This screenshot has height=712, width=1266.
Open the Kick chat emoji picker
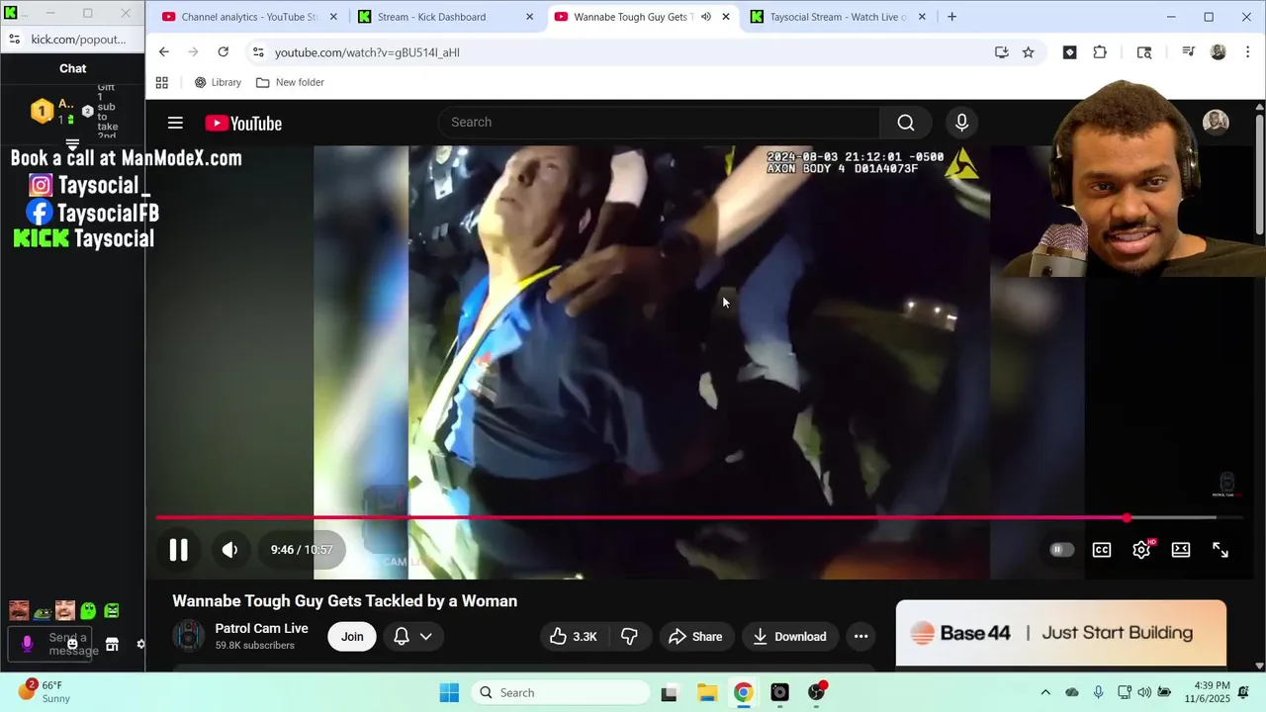72,644
